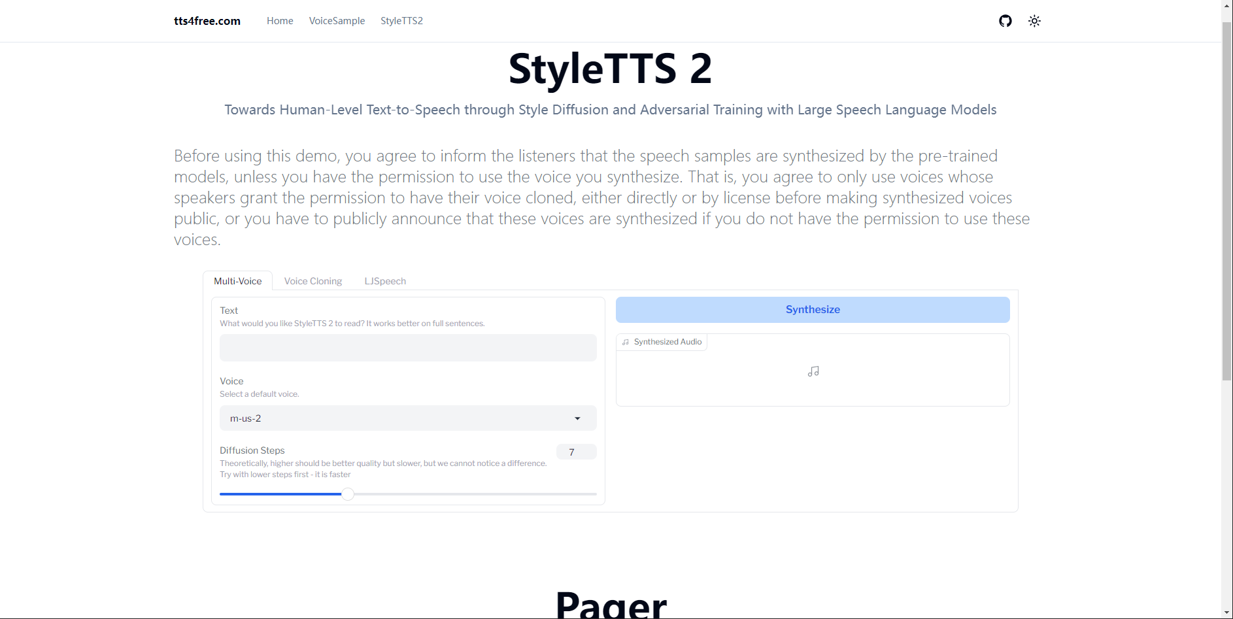This screenshot has height=619, width=1233.
Task: Click the page vertical scrollbar thumb
Action: click(x=1226, y=201)
